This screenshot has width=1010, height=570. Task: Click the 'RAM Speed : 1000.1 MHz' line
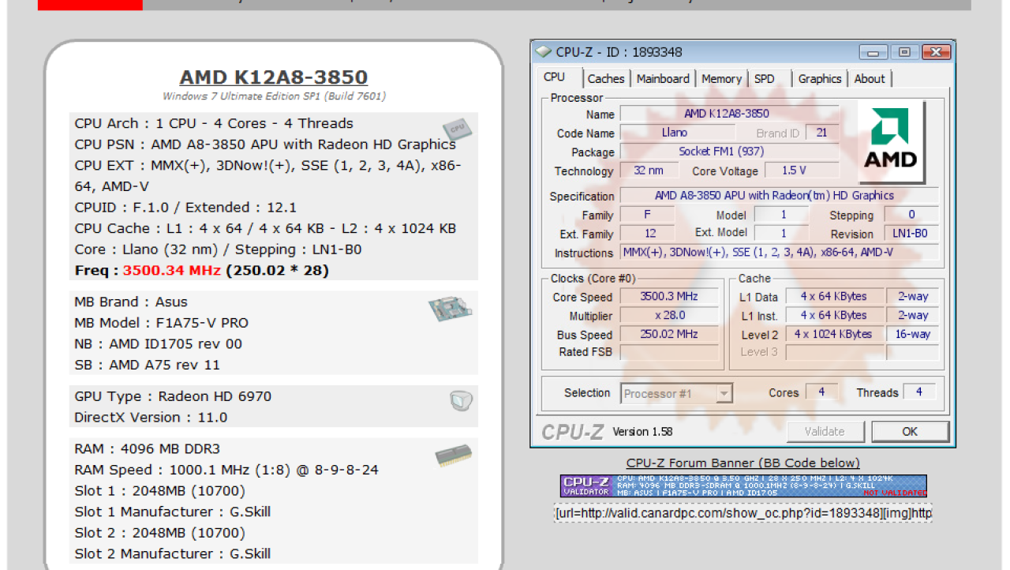click(226, 470)
